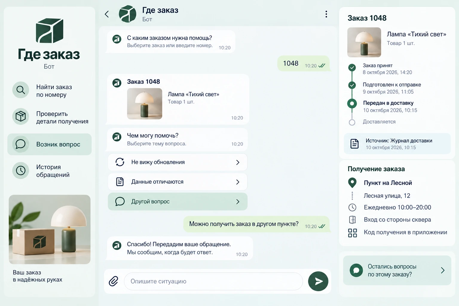Screen dimensions: 459x306
Task: Open 'История обращений' in the sidebar
Action: [x=50, y=171]
